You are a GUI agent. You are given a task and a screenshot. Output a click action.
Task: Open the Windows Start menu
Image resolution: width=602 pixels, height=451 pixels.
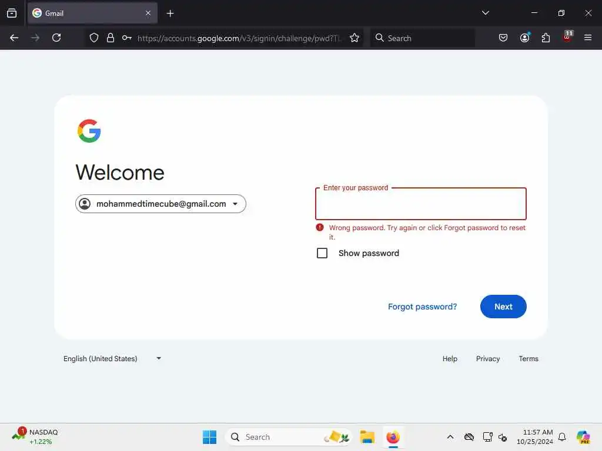tap(210, 437)
